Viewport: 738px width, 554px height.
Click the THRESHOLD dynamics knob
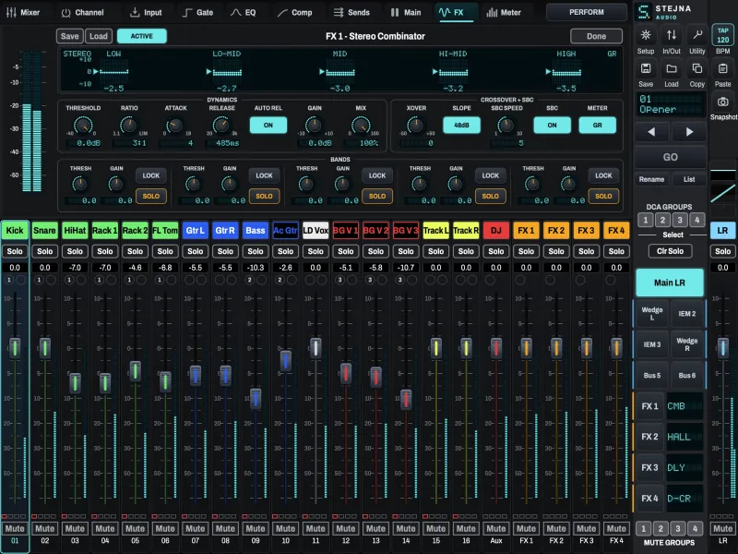pos(83,126)
